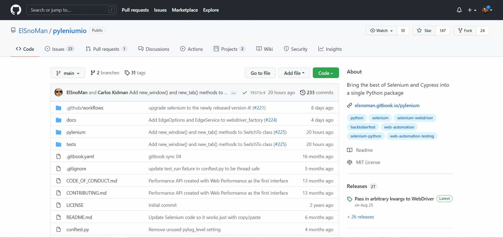This screenshot has height=238, width=503.
Task: Click the Readme book icon
Action: click(350, 150)
